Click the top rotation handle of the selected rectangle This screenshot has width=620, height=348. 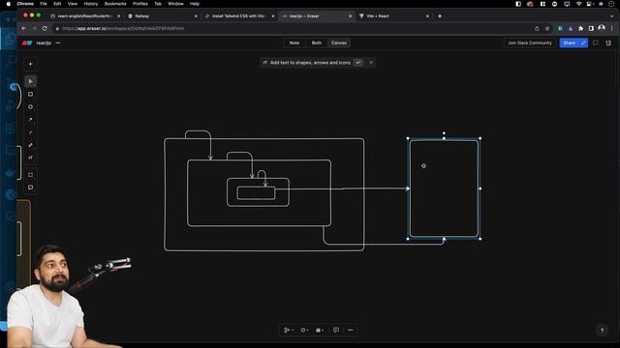(444, 133)
